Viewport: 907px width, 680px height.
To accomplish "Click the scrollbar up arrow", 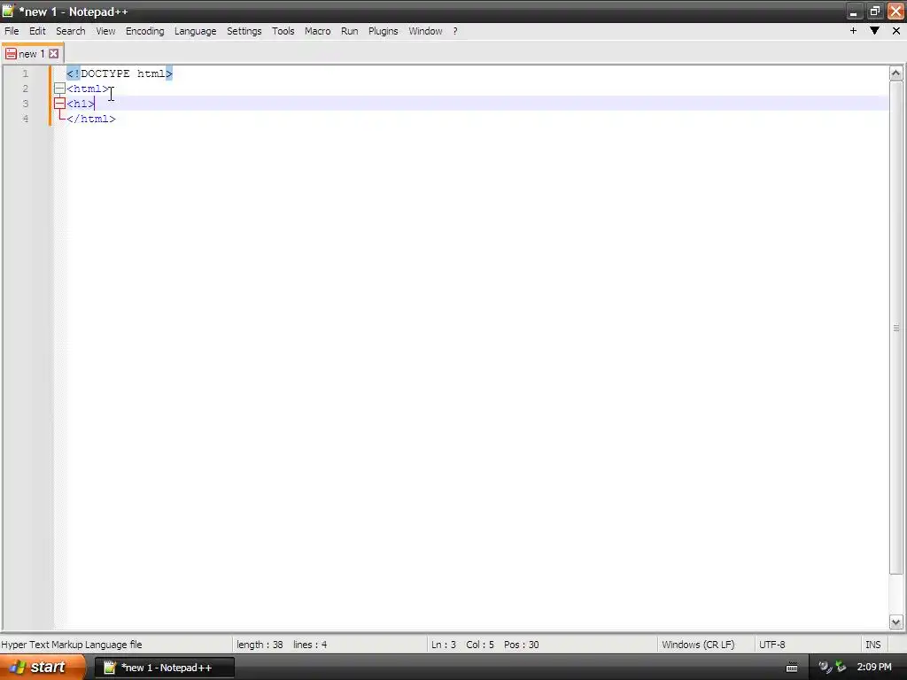I will pyautogui.click(x=896, y=73).
